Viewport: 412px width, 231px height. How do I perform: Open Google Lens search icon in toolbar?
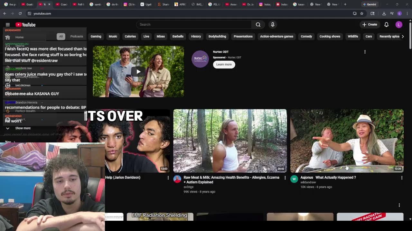click(372, 13)
